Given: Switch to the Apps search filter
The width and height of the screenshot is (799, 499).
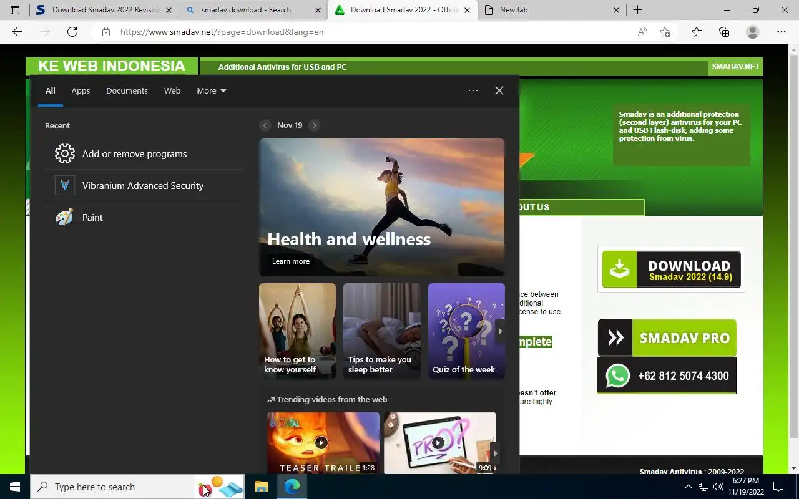Looking at the screenshot, I should pyautogui.click(x=81, y=90).
